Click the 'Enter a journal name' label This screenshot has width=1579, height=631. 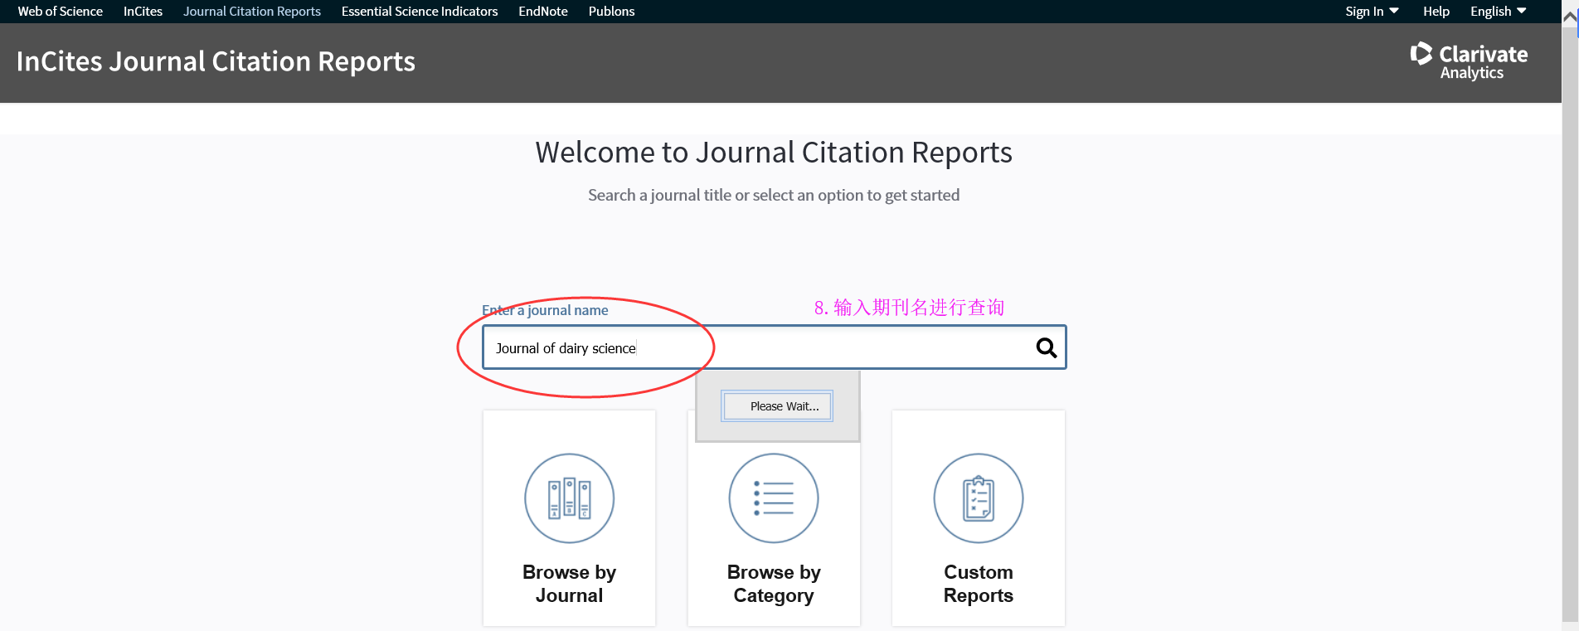click(x=545, y=310)
